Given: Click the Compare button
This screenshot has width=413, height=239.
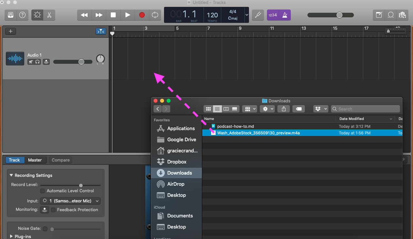Looking at the screenshot, I should [x=61, y=160].
